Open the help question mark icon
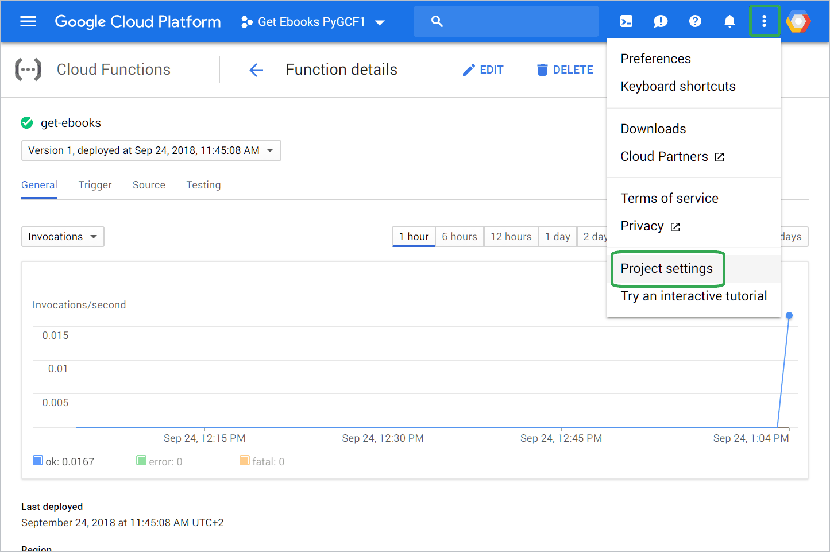The image size is (830, 552). pos(695,22)
